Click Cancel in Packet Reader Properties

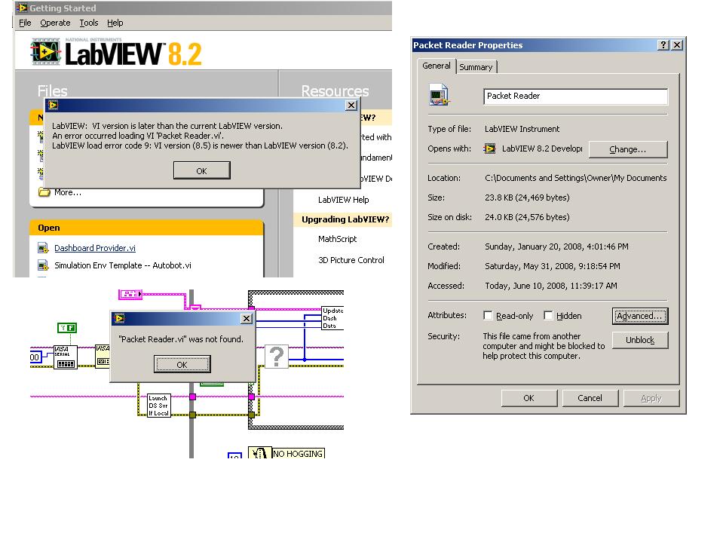pos(590,398)
